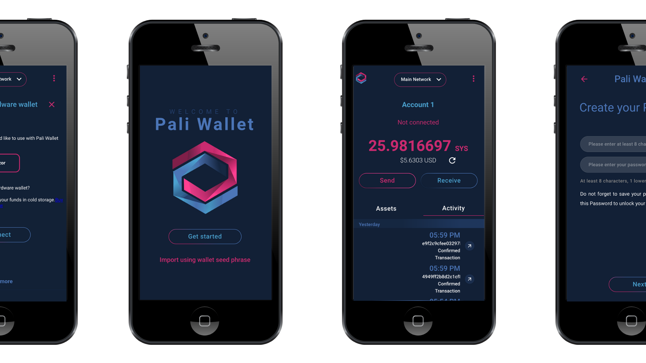Click the Receive button
Viewport: 646px width, 363px height.
click(449, 180)
